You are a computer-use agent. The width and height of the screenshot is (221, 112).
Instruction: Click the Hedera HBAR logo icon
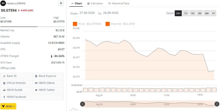[x=3, y=3]
